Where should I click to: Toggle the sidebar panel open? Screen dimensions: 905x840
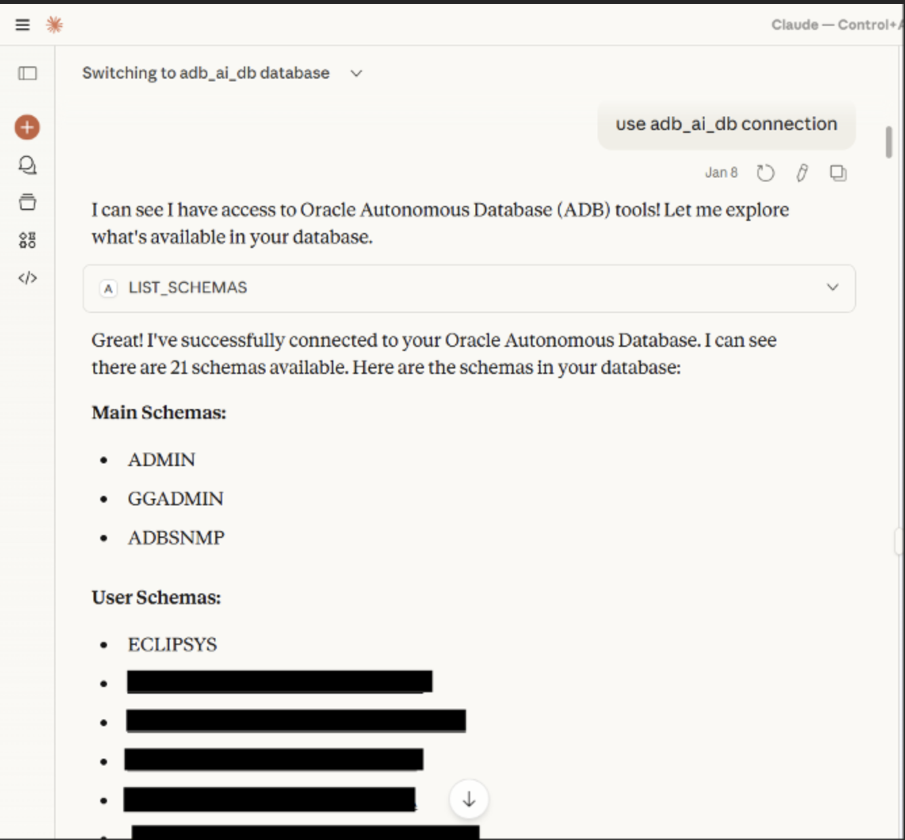click(x=28, y=73)
